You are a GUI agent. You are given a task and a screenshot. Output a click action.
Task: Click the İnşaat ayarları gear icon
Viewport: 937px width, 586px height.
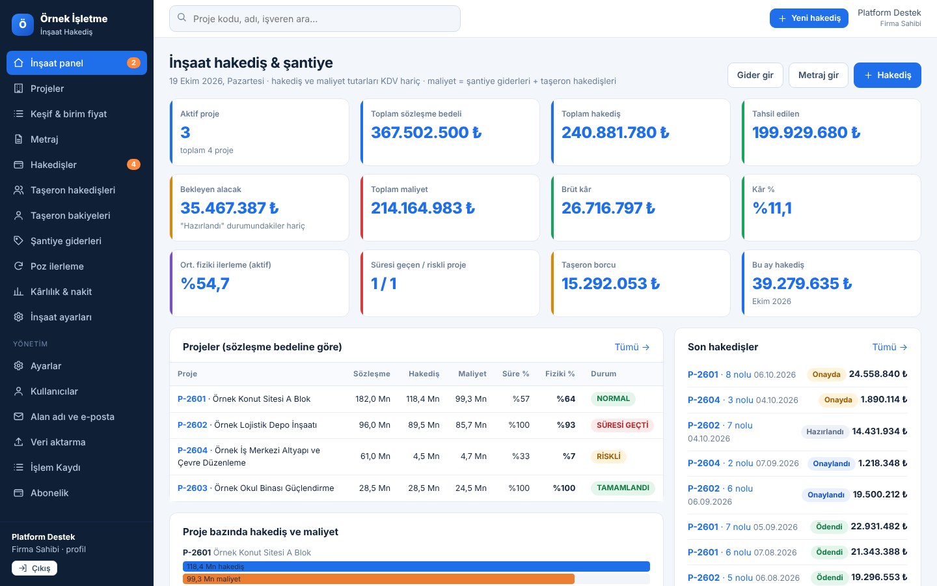(x=18, y=317)
